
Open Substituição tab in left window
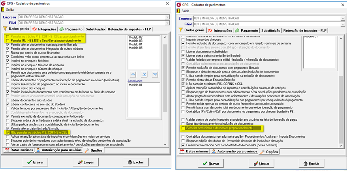(x=95, y=29)
